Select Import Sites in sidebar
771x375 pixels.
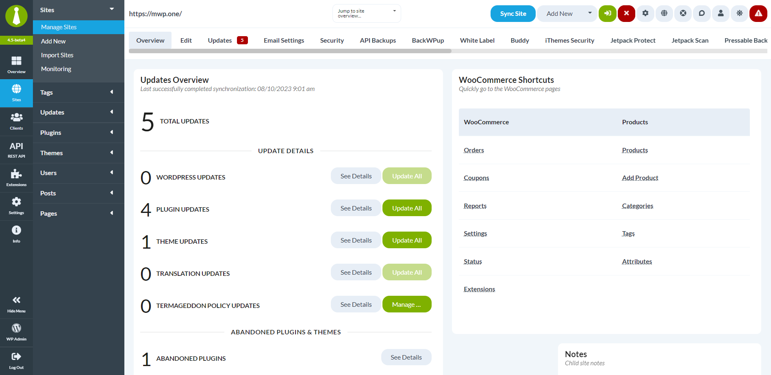coord(57,55)
